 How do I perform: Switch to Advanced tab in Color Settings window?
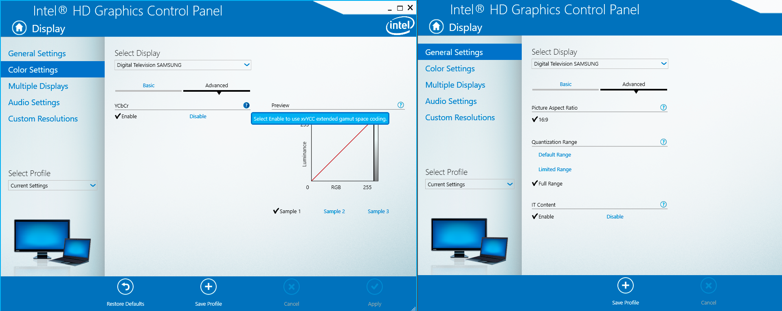click(x=217, y=86)
